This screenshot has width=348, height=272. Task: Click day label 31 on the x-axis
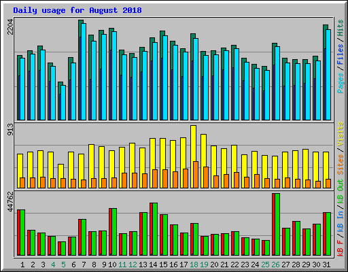326,265
